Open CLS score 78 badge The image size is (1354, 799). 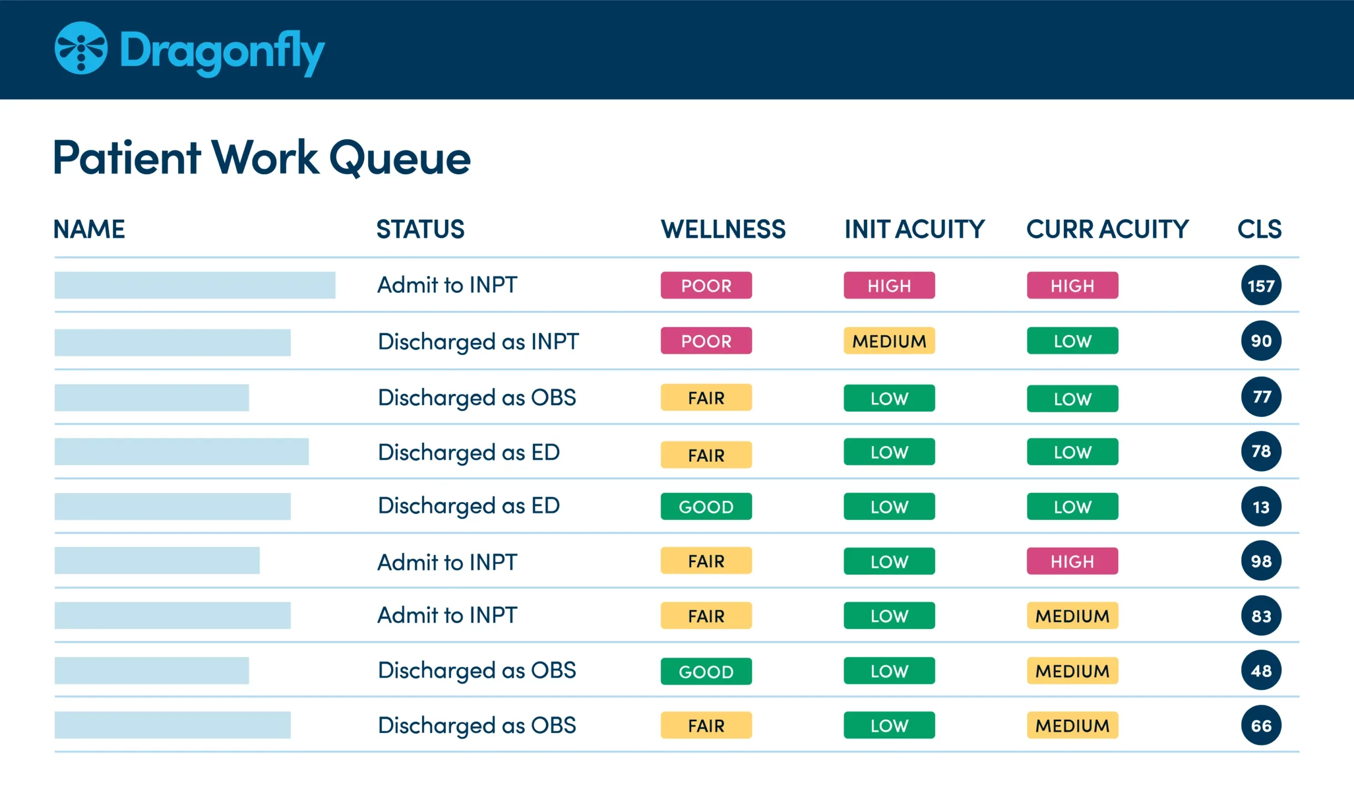click(x=1261, y=451)
